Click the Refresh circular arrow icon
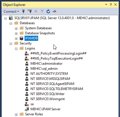Image resolution: width=120 pixels, height=117 pixels. 48,12
